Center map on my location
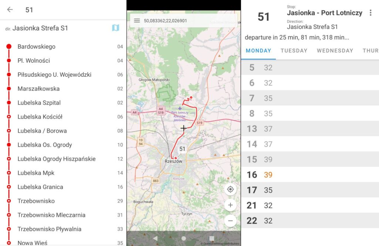This screenshot has height=246, width=379. (x=230, y=189)
